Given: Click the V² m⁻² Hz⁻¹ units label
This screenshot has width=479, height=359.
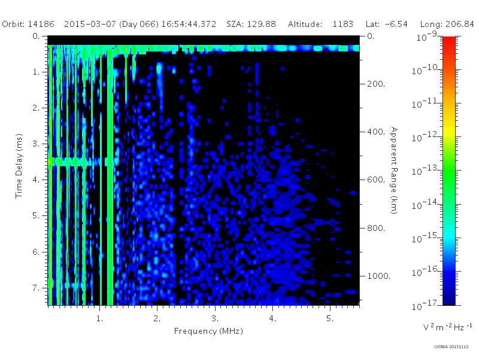Looking at the screenshot, I should tap(447, 327).
